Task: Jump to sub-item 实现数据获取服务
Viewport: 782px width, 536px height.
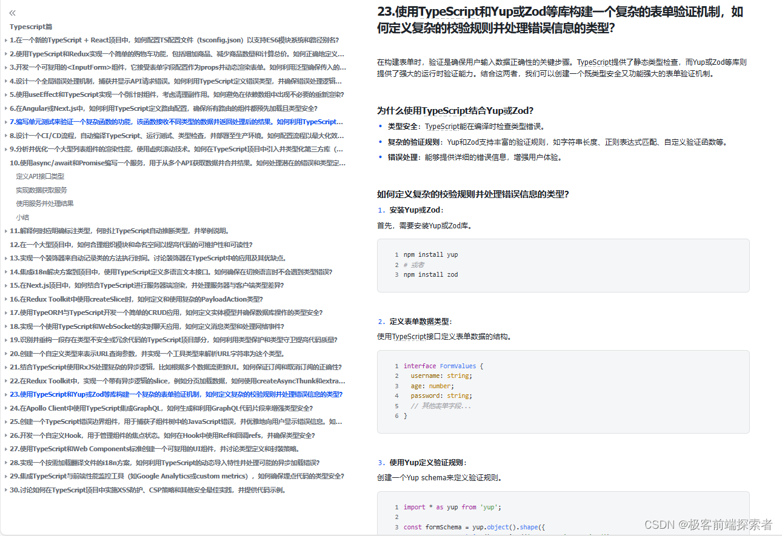Action: (x=41, y=190)
